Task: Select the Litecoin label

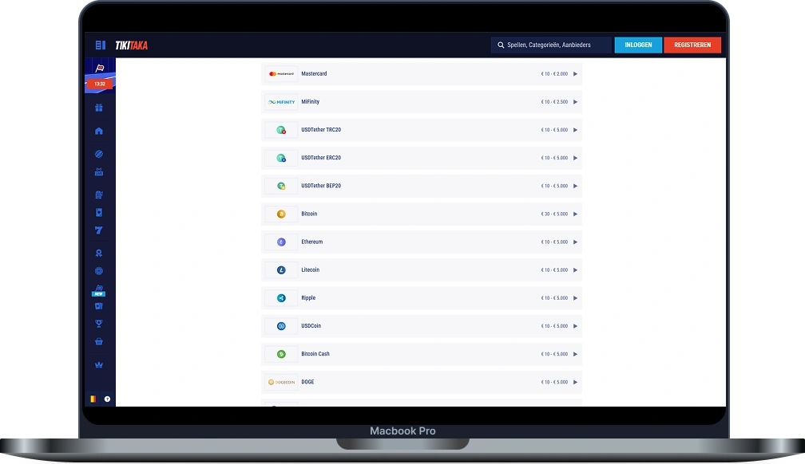Action: [x=310, y=269]
